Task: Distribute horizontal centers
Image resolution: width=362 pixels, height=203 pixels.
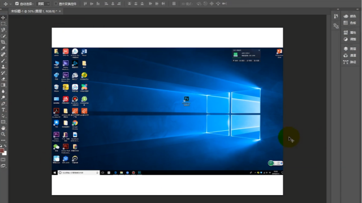Action: click(157, 4)
